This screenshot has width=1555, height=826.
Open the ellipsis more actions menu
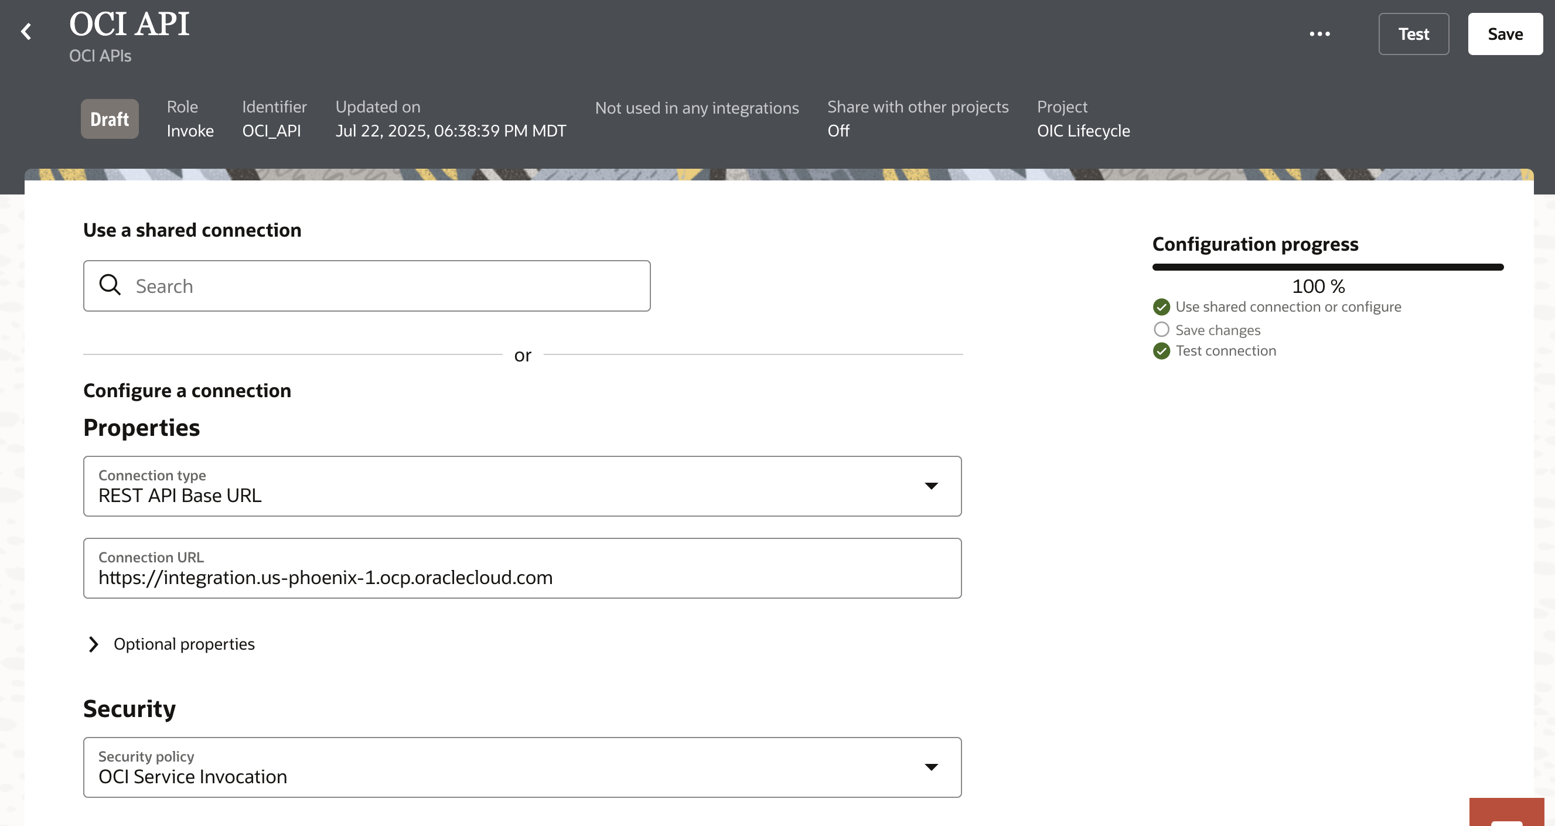[1320, 34]
